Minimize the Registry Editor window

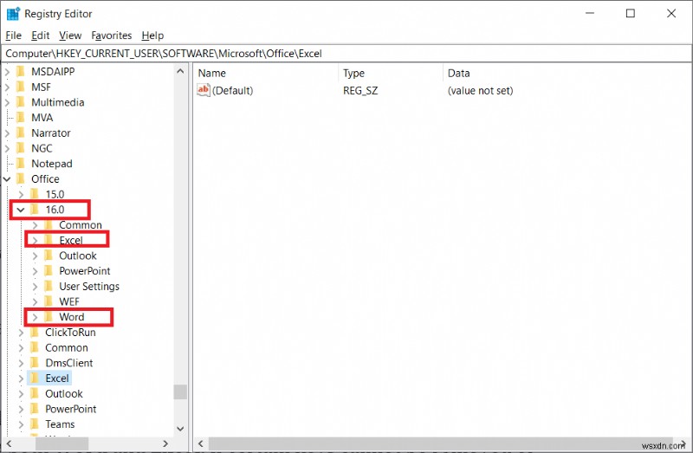coord(590,13)
